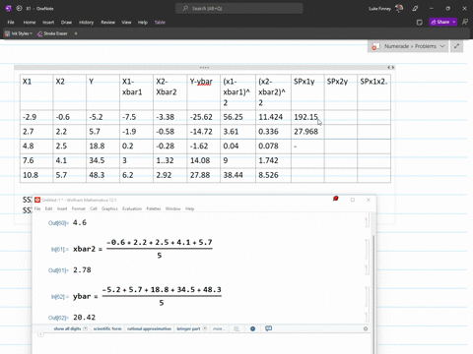Click the Y-ybar header cell
The image size is (473, 354).
coord(204,92)
